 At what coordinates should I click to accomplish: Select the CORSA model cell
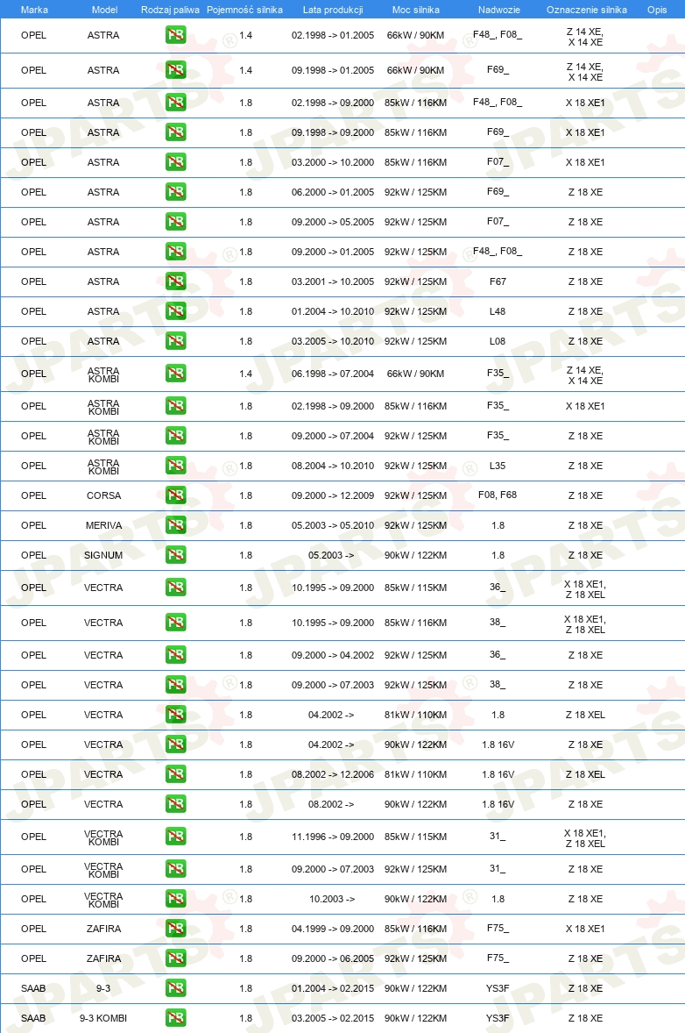tap(104, 495)
